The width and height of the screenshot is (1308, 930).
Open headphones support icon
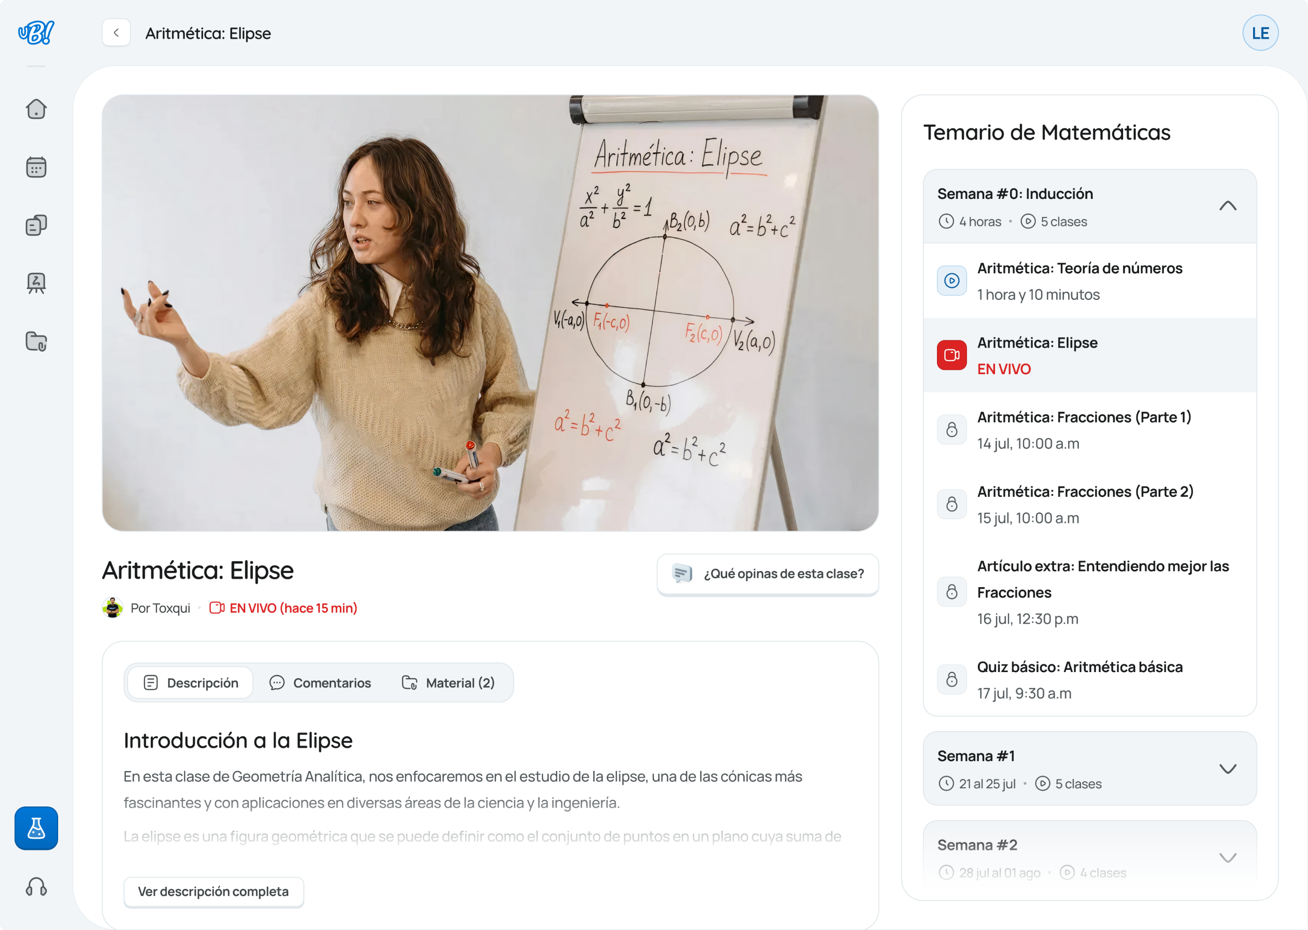(x=36, y=886)
